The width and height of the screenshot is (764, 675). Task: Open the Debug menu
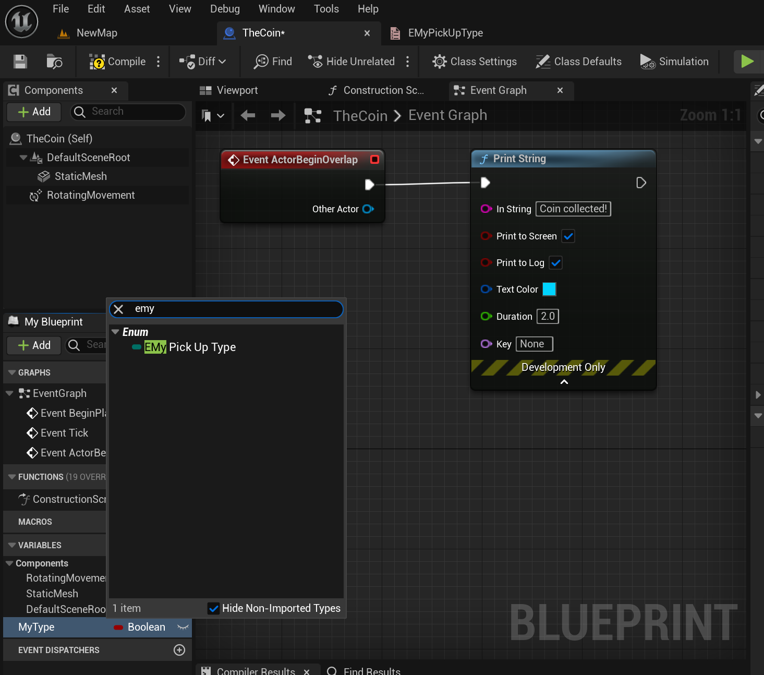click(225, 9)
